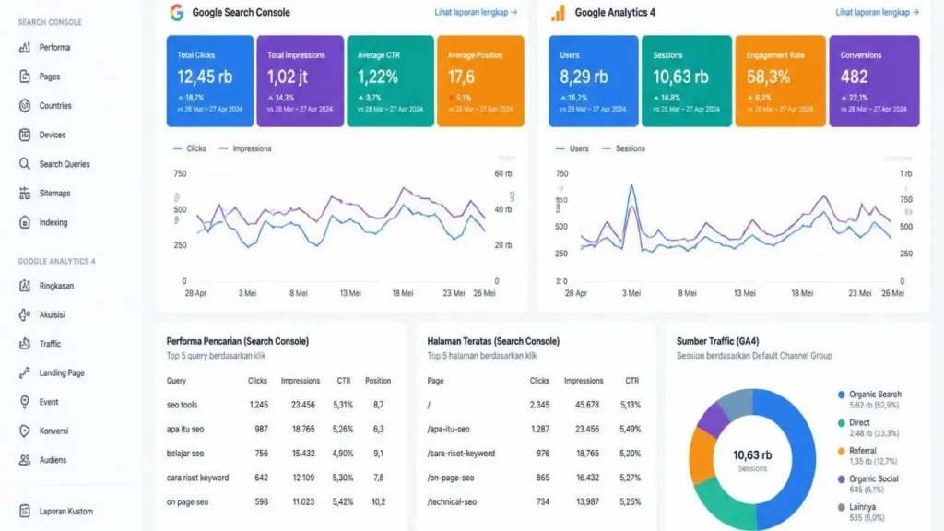This screenshot has height=531, width=944.
Task: Click the Google logo icon
Action: (176, 12)
